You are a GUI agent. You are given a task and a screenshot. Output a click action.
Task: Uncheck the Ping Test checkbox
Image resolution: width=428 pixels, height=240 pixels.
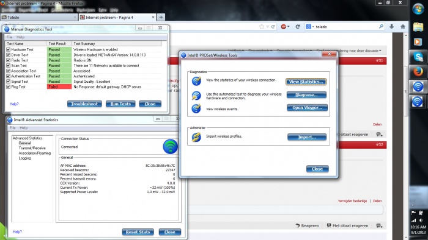(8, 86)
